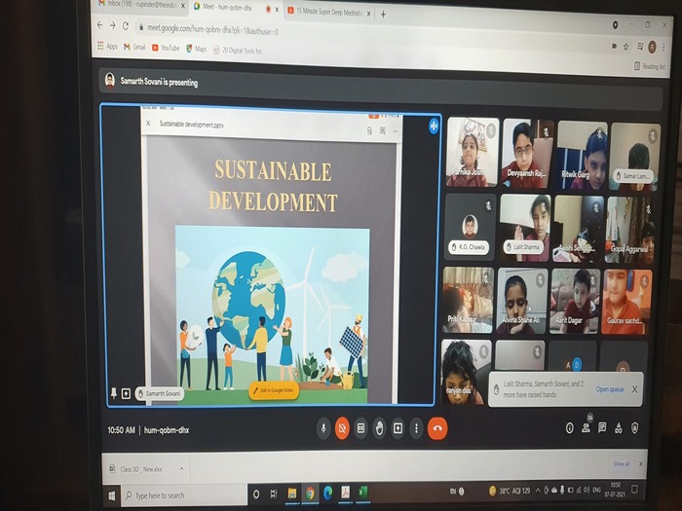Image resolution: width=682 pixels, height=511 pixels.
Task: Click the Type here to search box
Action: click(184, 494)
